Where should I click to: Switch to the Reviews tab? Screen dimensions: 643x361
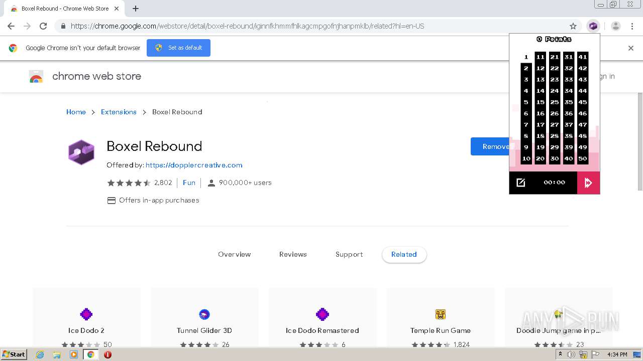[293, 255]
